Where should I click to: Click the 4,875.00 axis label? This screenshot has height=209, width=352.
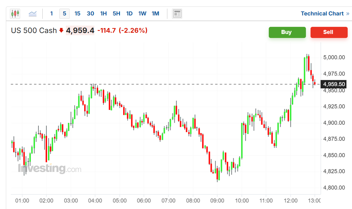coord(334,139)
